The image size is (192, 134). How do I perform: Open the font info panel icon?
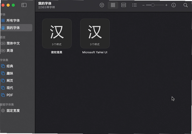pos(173,5)
